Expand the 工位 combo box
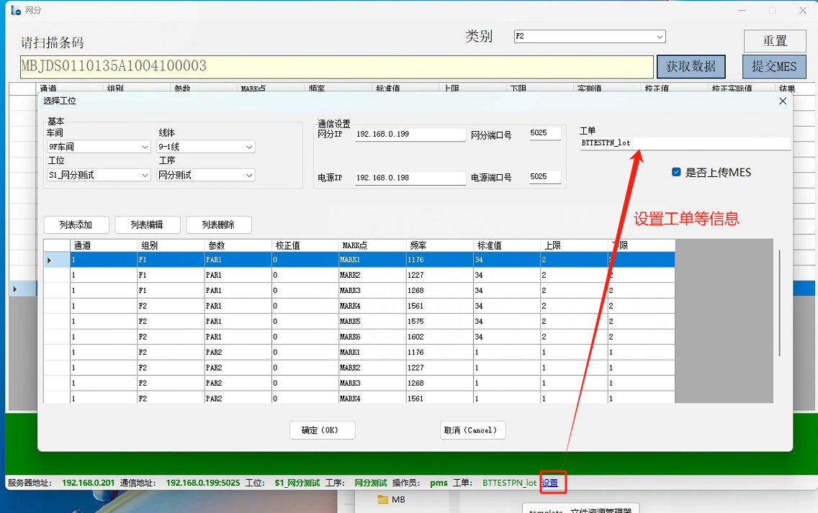Viewport: 818px width, 513px height. 145,176
